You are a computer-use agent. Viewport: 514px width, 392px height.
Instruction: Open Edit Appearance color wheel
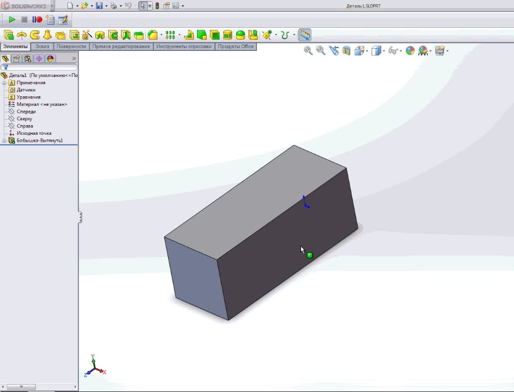coord(410,50)
